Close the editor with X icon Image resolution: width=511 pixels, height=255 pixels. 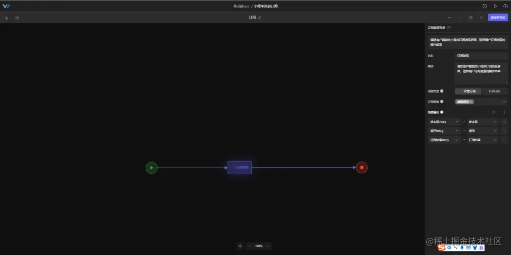tap(481, 17)
